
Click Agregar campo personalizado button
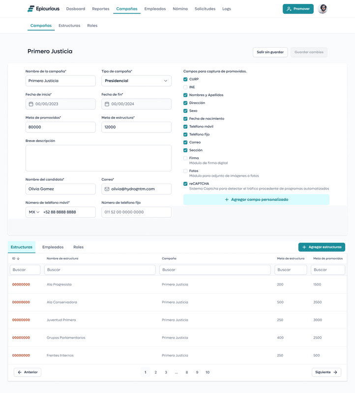[256, 200]
